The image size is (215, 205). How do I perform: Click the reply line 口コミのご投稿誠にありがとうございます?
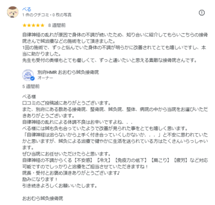[66, 103]
